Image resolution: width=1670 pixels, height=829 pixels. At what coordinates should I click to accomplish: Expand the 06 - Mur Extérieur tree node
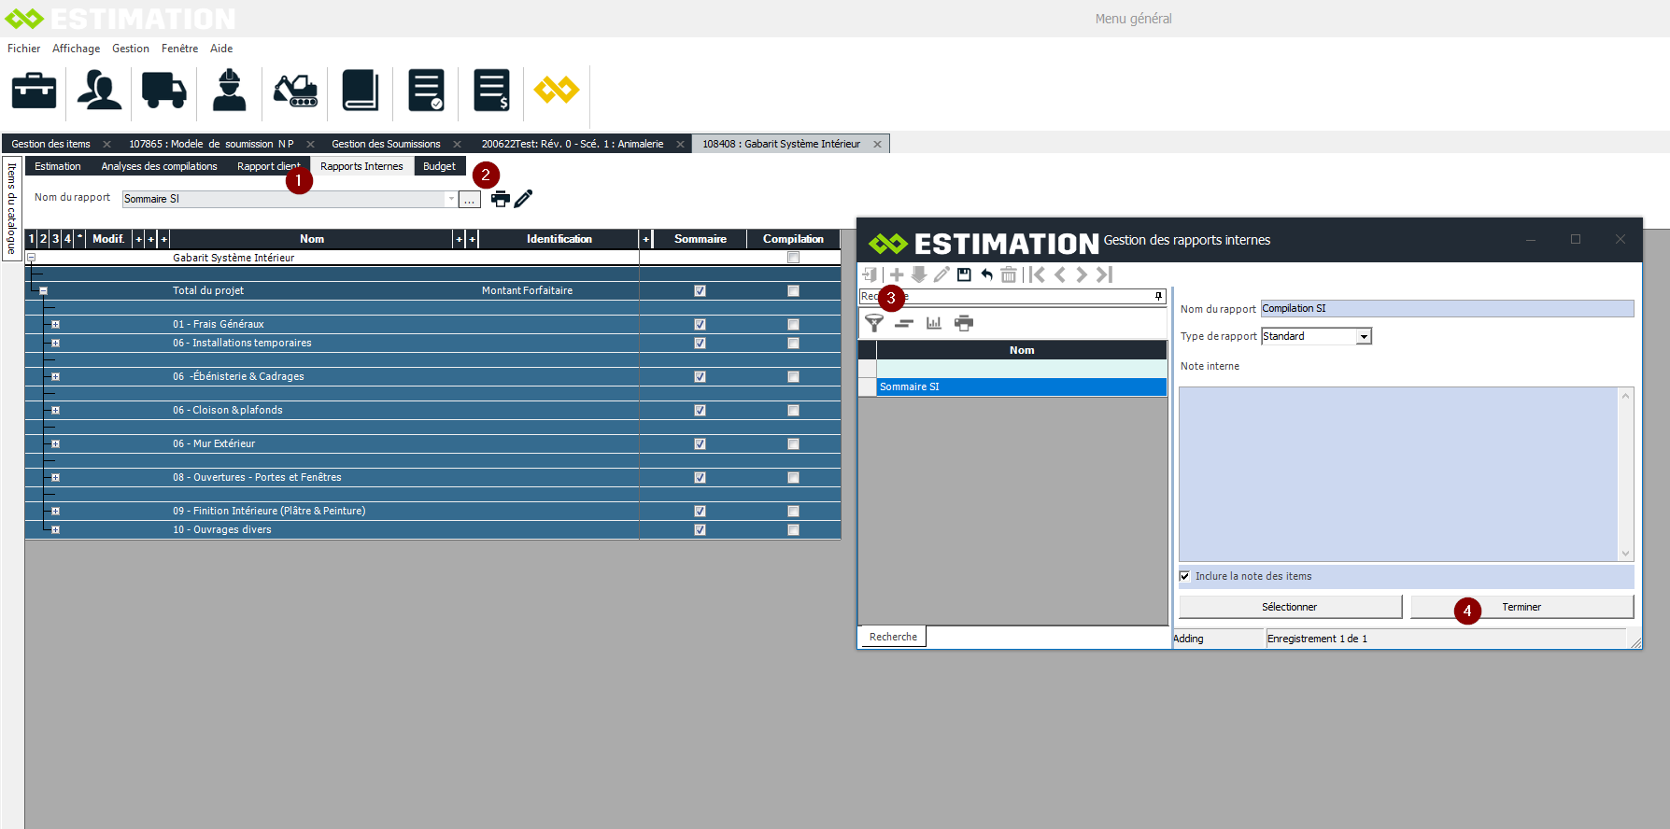[x=55, y=444]
